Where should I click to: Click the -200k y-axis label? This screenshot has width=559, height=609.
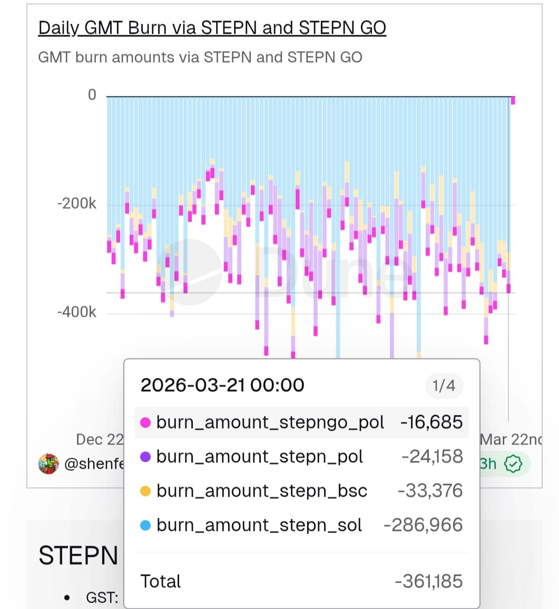[x=76, y=203]
